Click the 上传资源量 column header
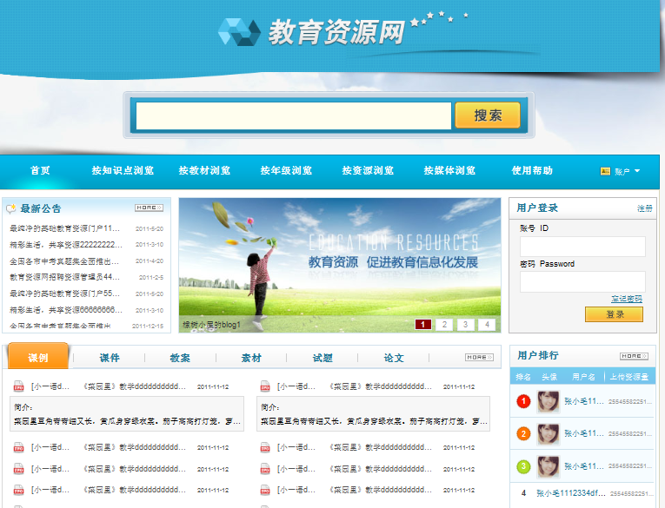 [629, 377]
